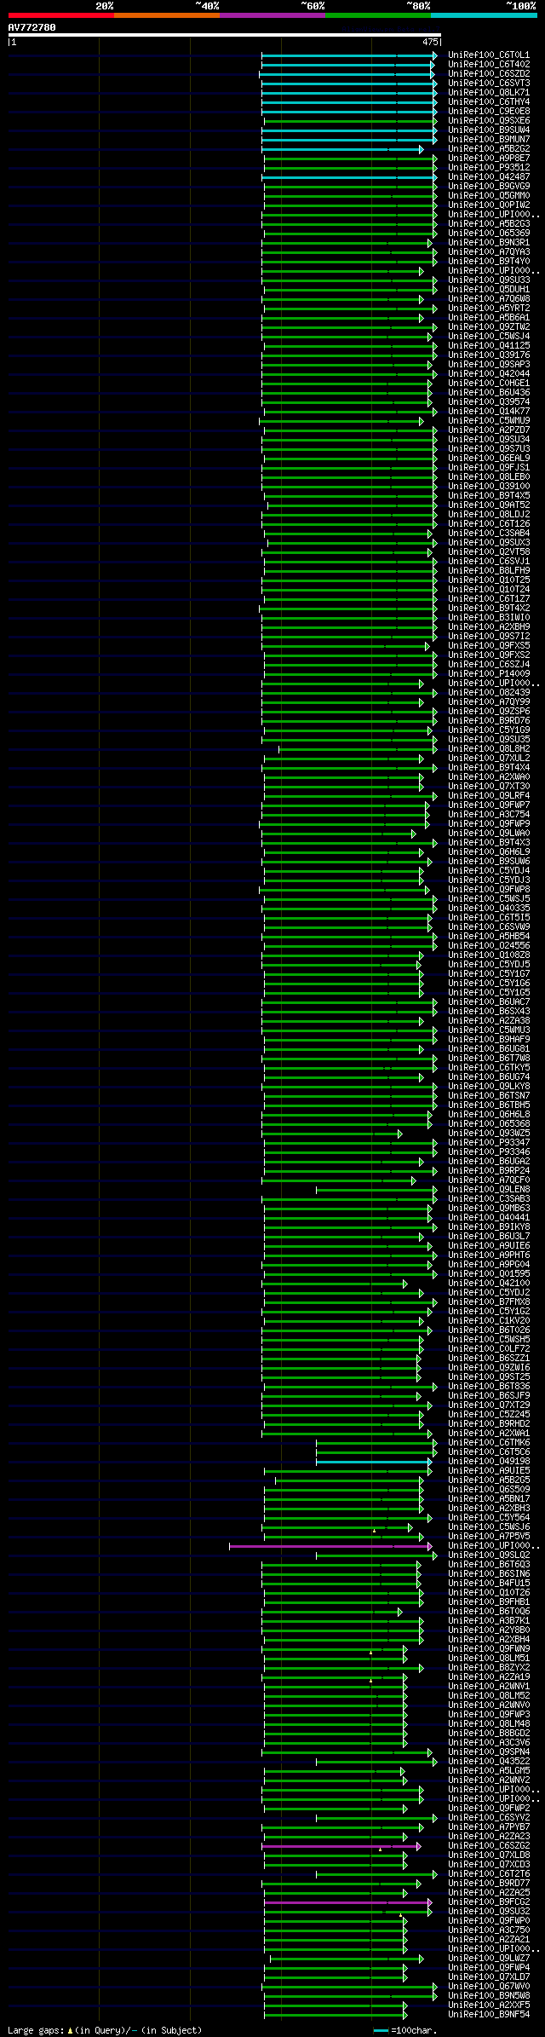Select the UniRef100_A5HB54 label

[x=489, y=936]
